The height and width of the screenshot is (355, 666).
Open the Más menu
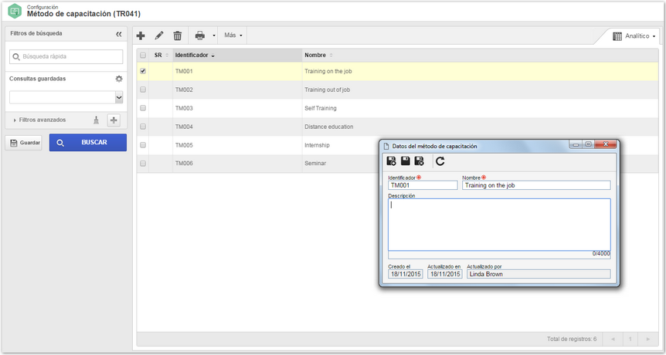tap(233, 35)
